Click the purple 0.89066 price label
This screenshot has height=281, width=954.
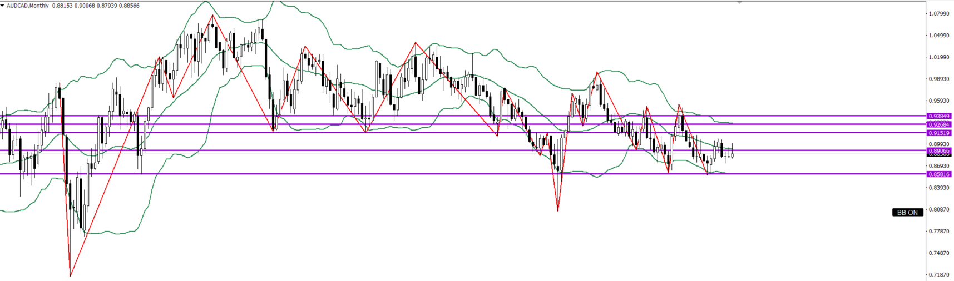tap(939, 150)
